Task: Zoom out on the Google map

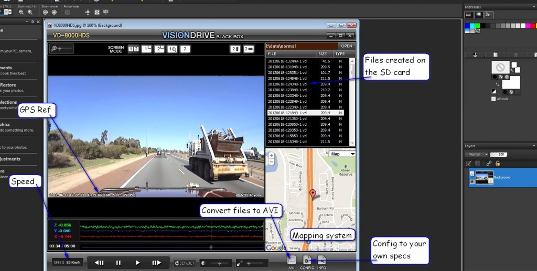Action: pos(272,162)
